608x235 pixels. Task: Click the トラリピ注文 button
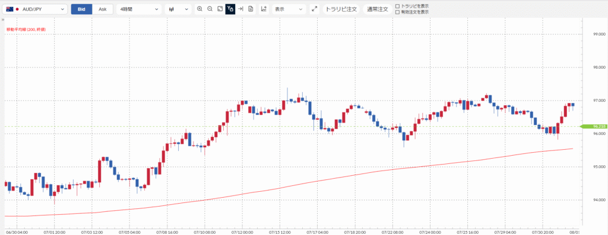(341, 9)
